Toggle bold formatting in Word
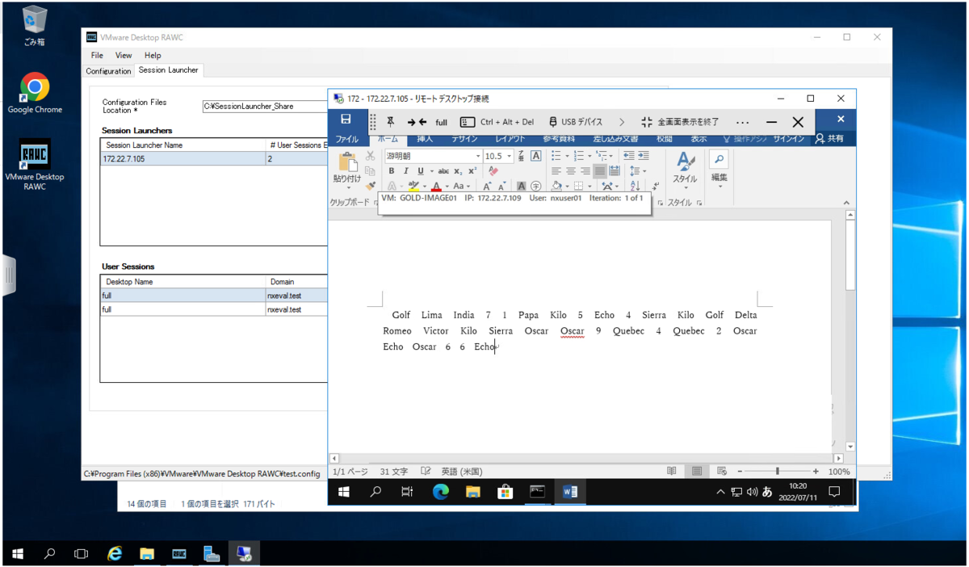 coord(392,171)
